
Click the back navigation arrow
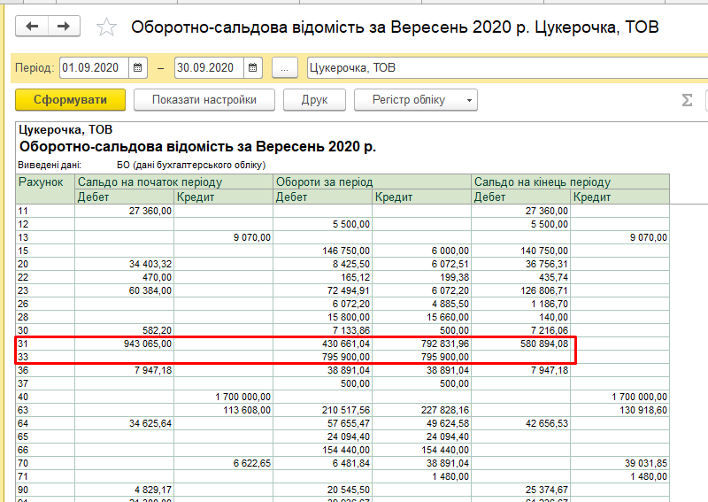tap(32, 27)
